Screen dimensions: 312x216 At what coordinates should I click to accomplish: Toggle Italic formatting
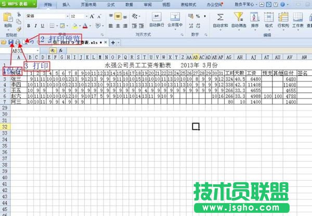coord(35,26)
